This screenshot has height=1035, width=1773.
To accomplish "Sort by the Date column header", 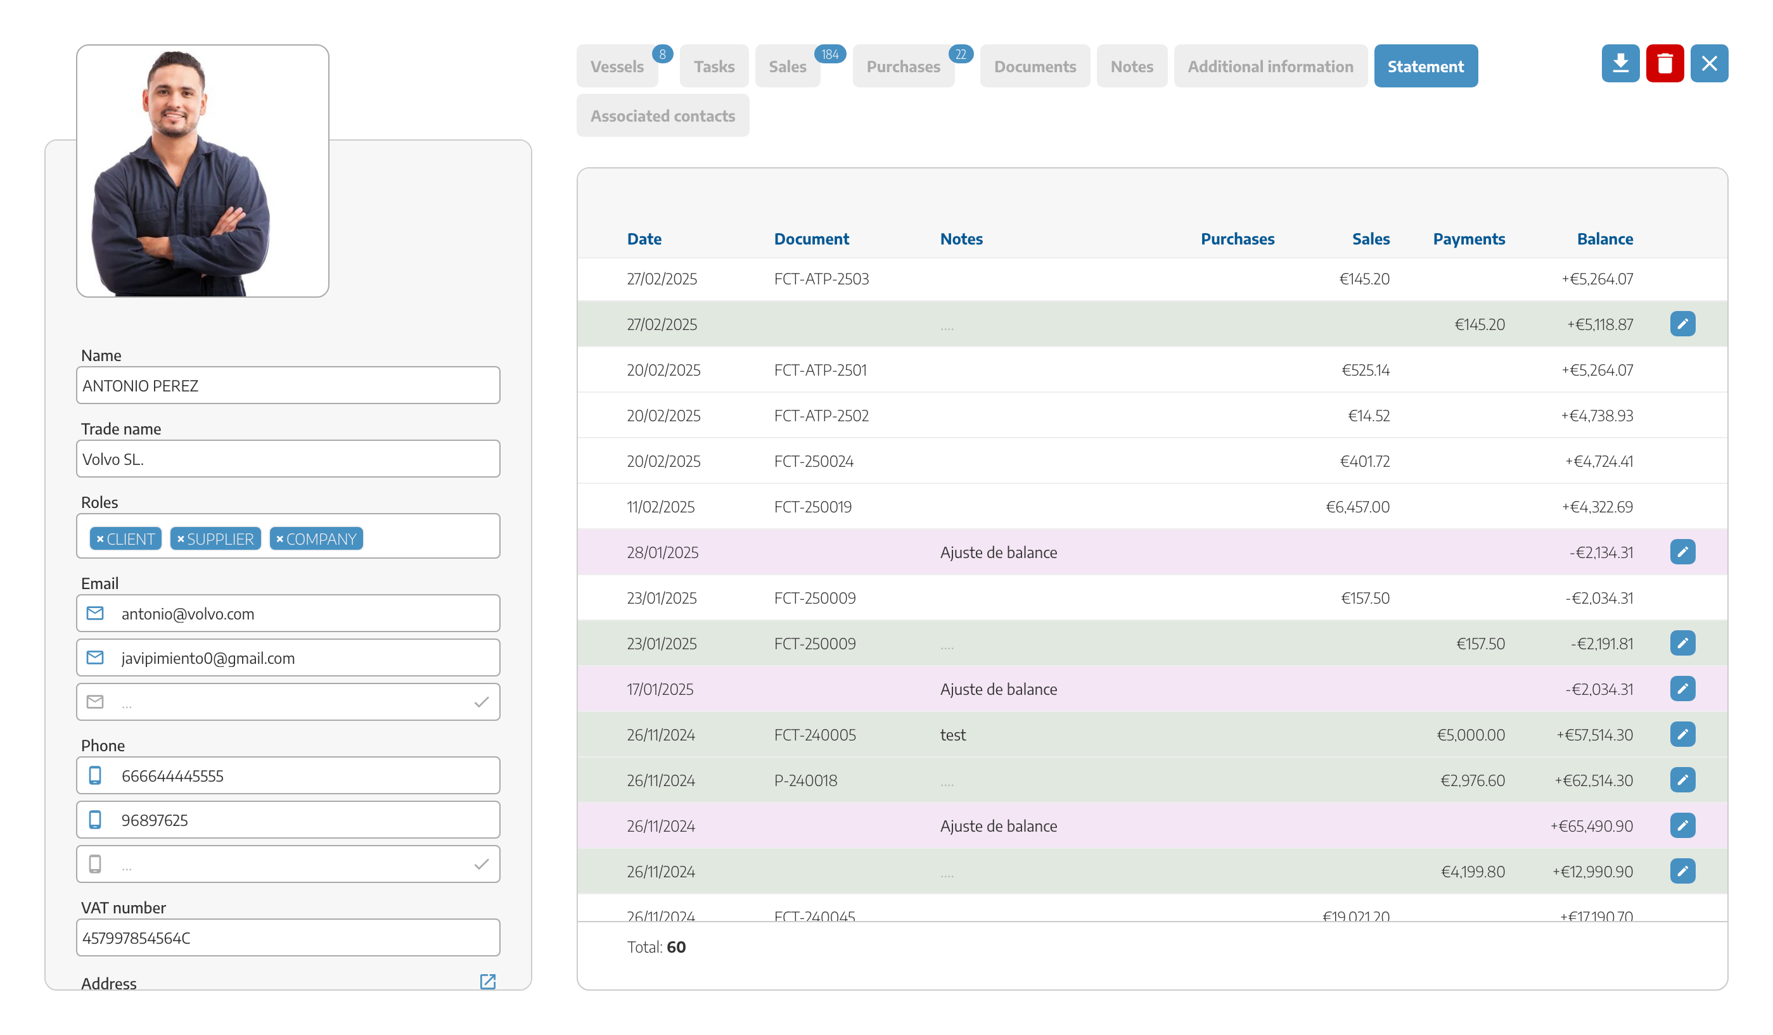I will pos(644,239).
